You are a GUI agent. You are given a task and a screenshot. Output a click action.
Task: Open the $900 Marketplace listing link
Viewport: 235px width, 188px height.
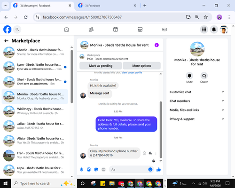click(108, 59)
